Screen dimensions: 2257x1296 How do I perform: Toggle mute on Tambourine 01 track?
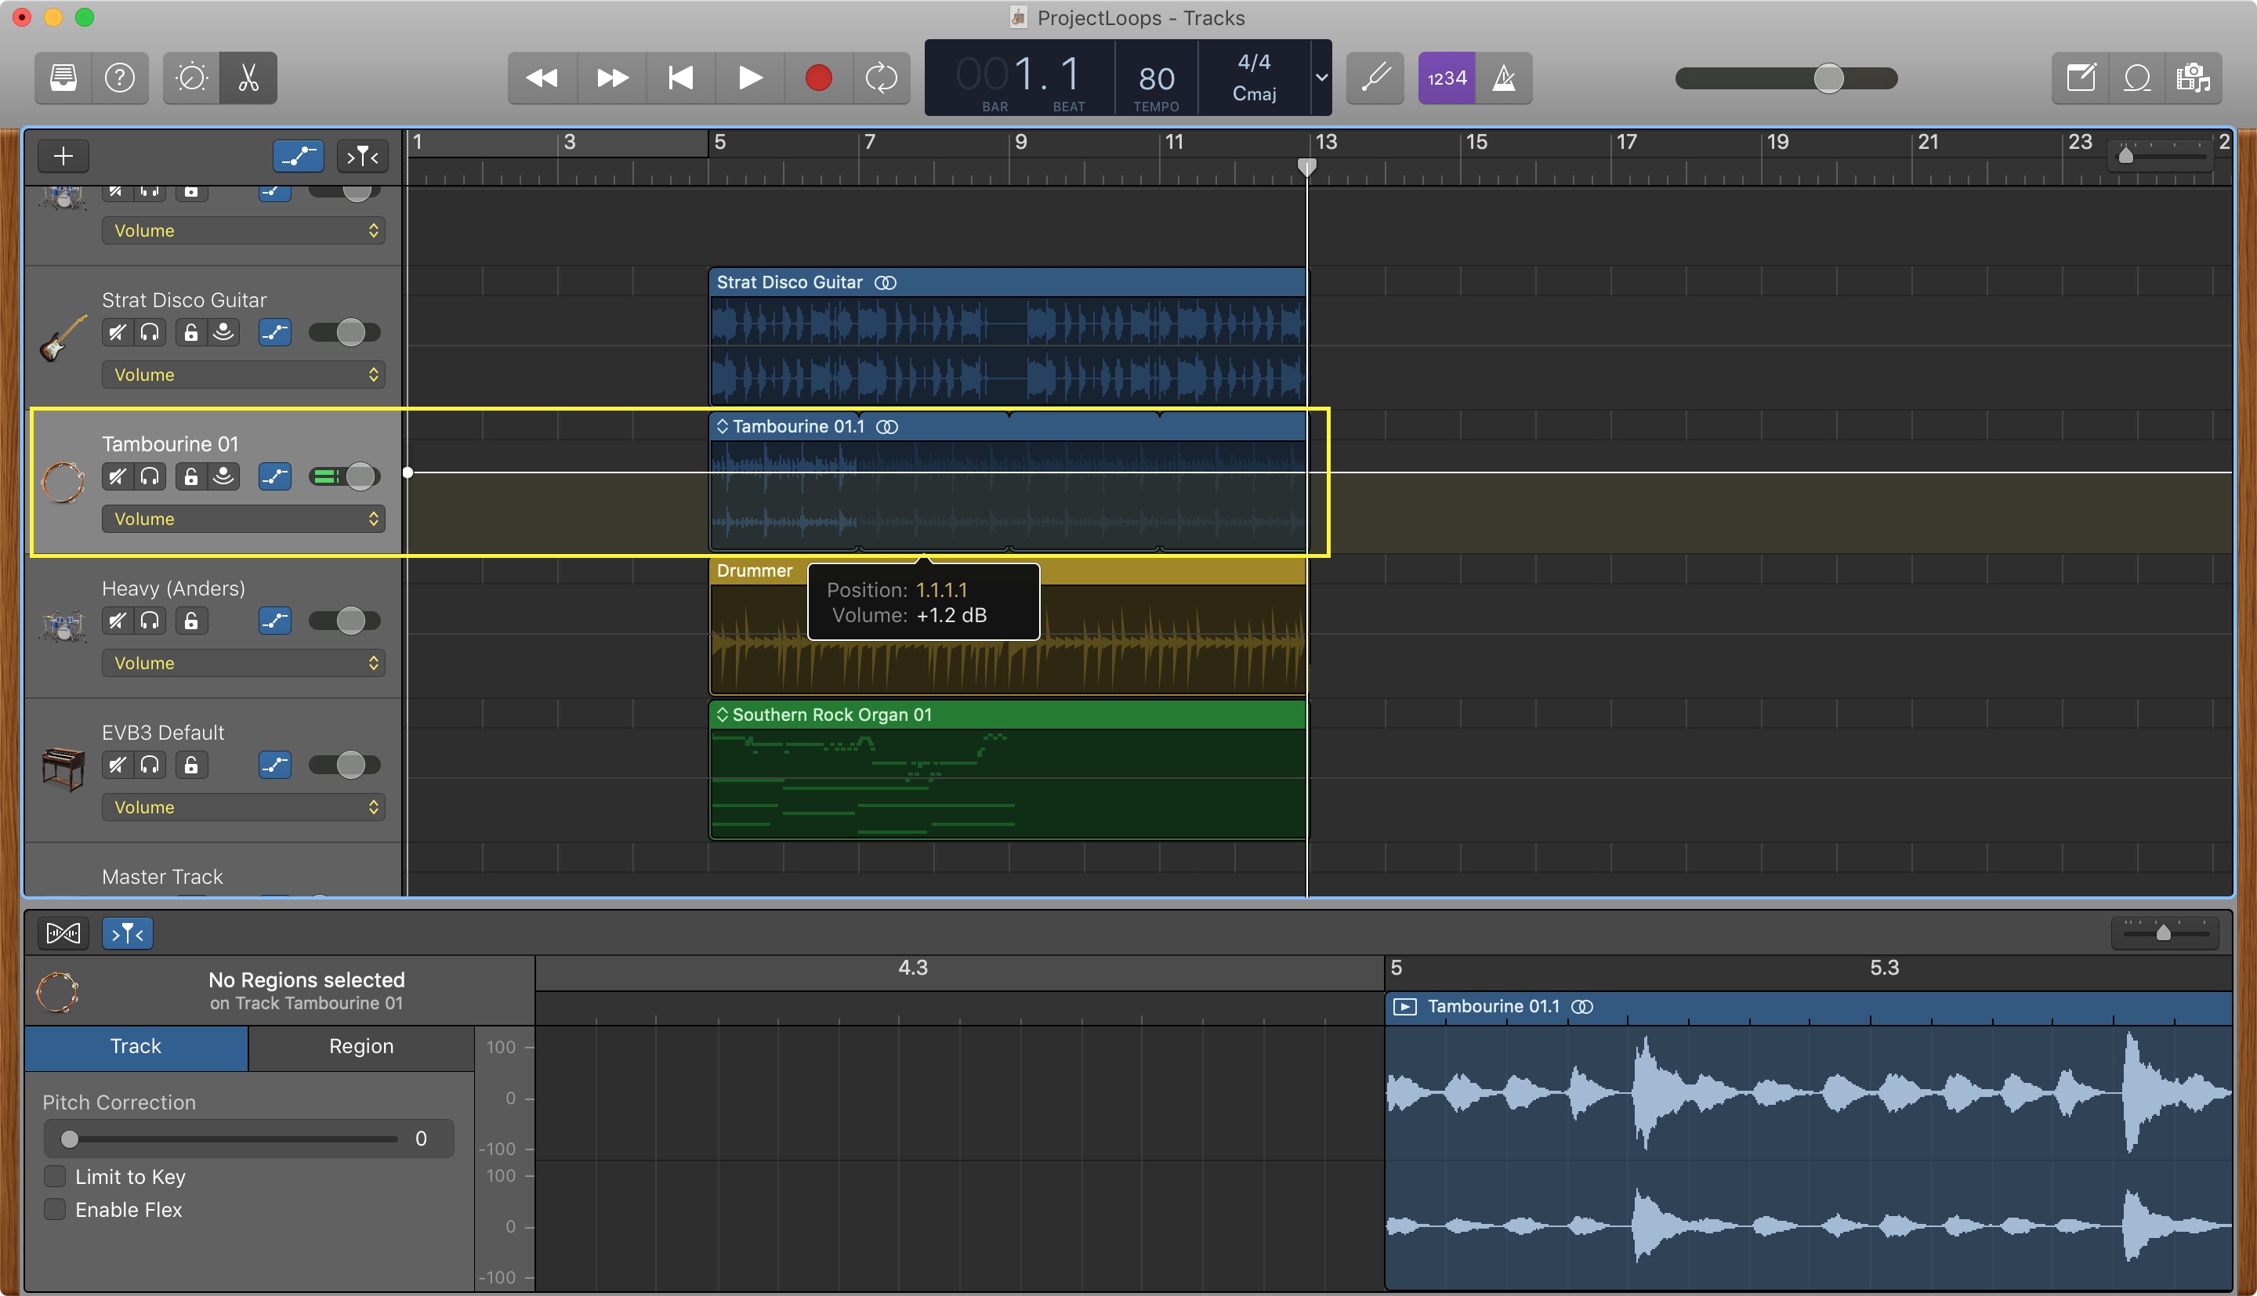coord(114,476)
